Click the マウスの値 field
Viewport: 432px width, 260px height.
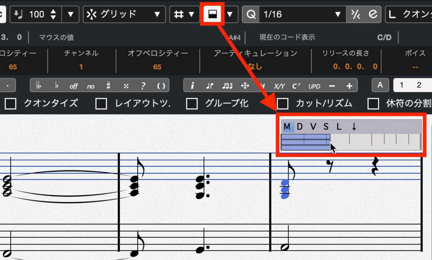pyautogui.click(x=56, y=37)
